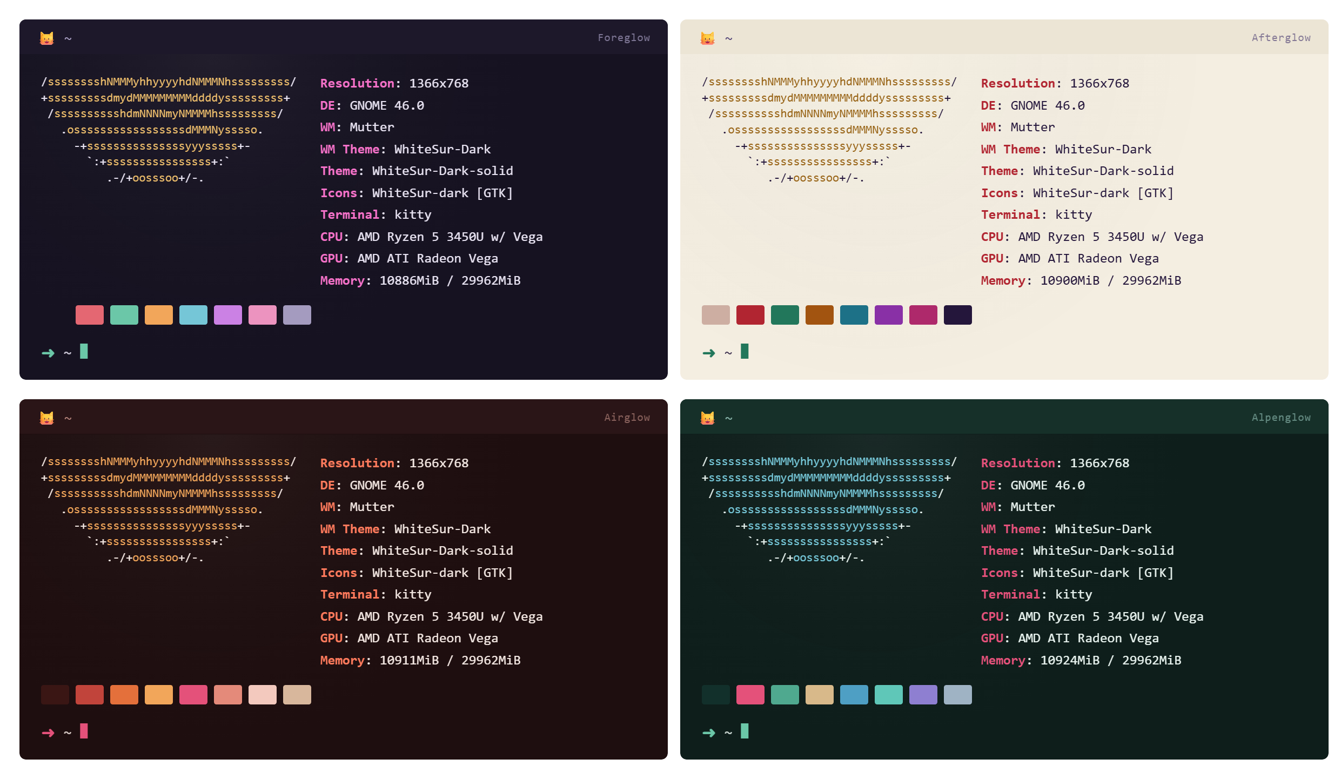Click the prompt arrow in Afterglow terminal

(709, 353)
